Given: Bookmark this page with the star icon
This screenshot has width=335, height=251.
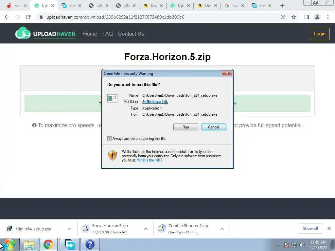Looking at the screenshot, I should click(294, 17).
